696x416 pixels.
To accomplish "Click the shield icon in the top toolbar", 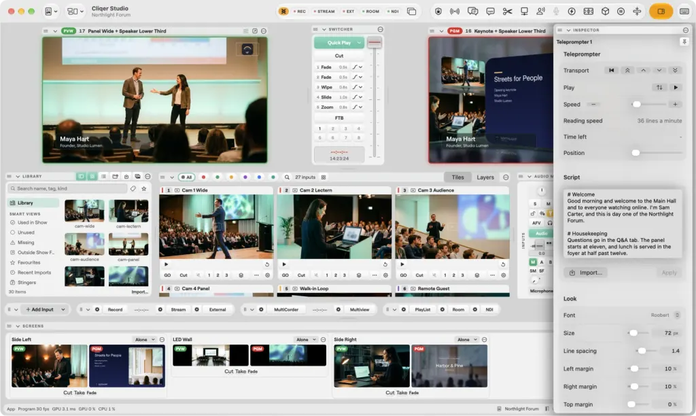I will pos(438,12).
